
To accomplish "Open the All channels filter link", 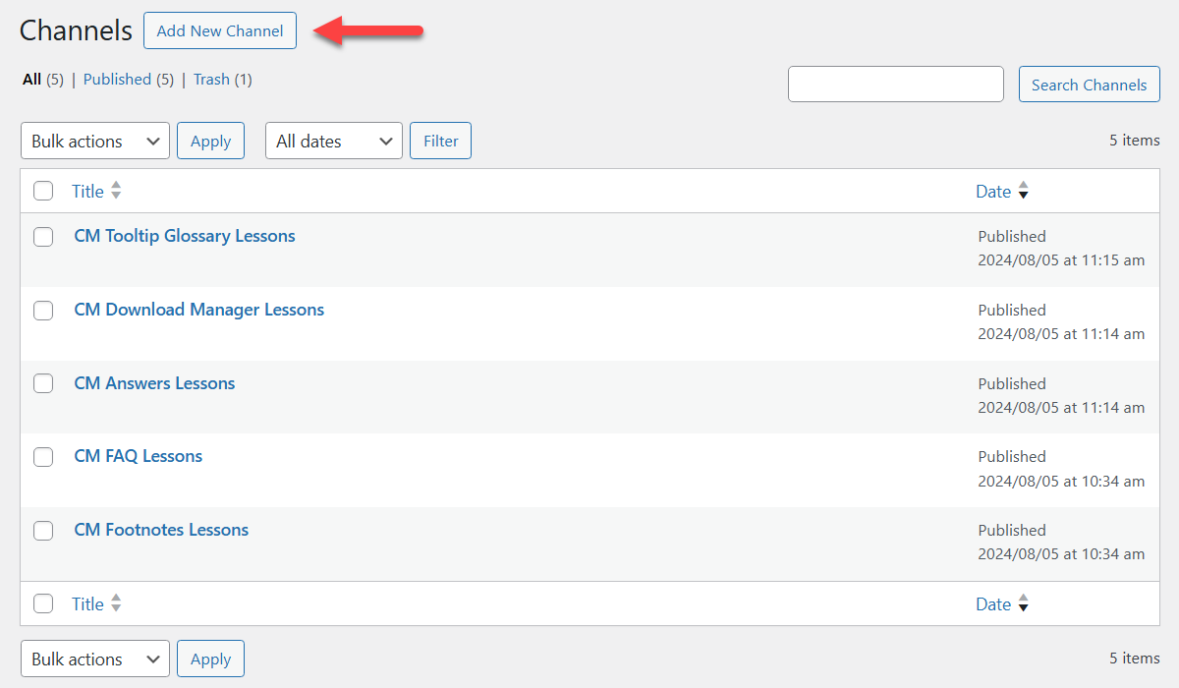I will (x=32, y=80).
